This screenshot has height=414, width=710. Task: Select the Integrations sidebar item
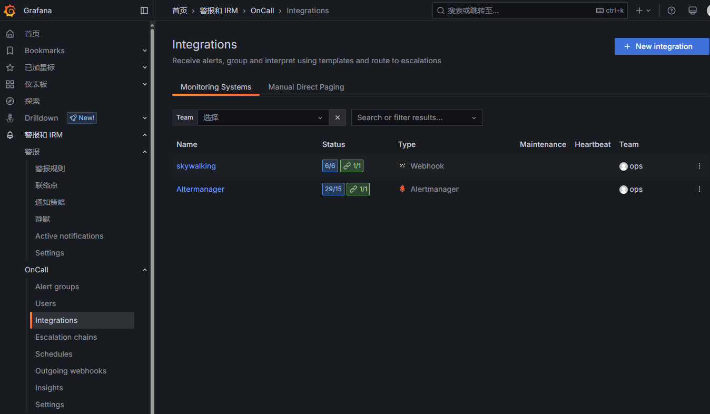(x=82, y=320)
